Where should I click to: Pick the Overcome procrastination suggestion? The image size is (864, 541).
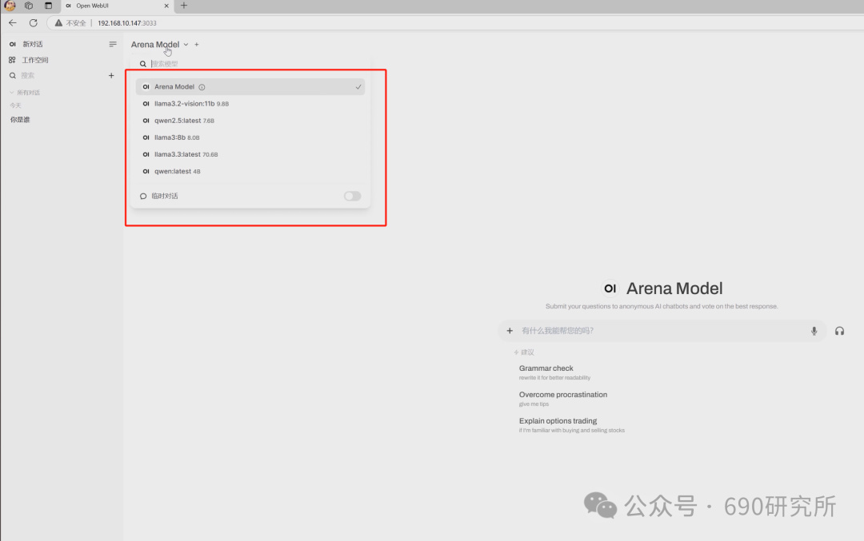point(563,399)
